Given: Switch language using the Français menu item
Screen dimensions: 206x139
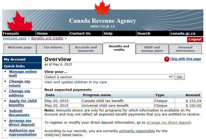Looking at the screenshot, I should point(11,34).
